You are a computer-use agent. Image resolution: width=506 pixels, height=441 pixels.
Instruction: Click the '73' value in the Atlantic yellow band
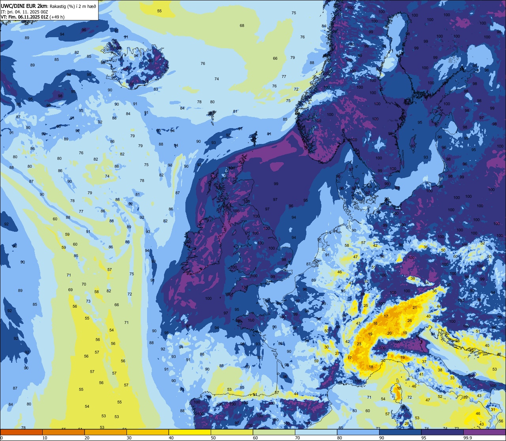pyautogui.click(x=88, y=301)
